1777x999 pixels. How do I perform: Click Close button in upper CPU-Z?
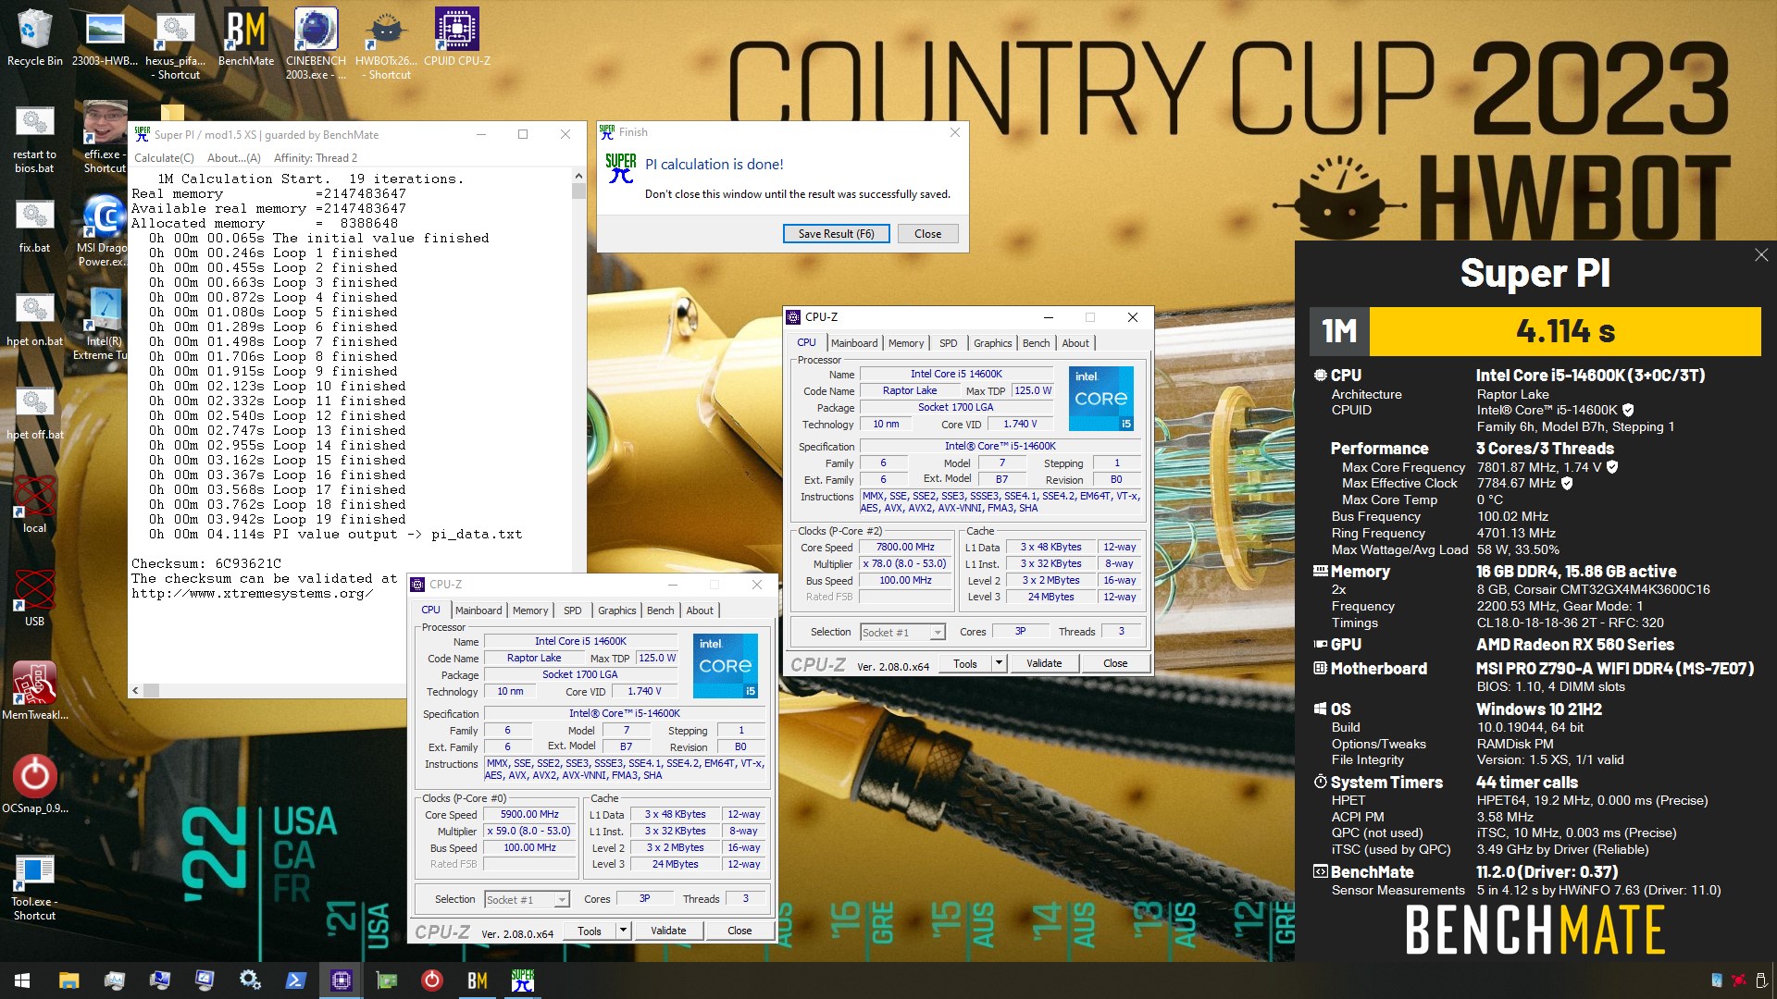click(1115, 663)
